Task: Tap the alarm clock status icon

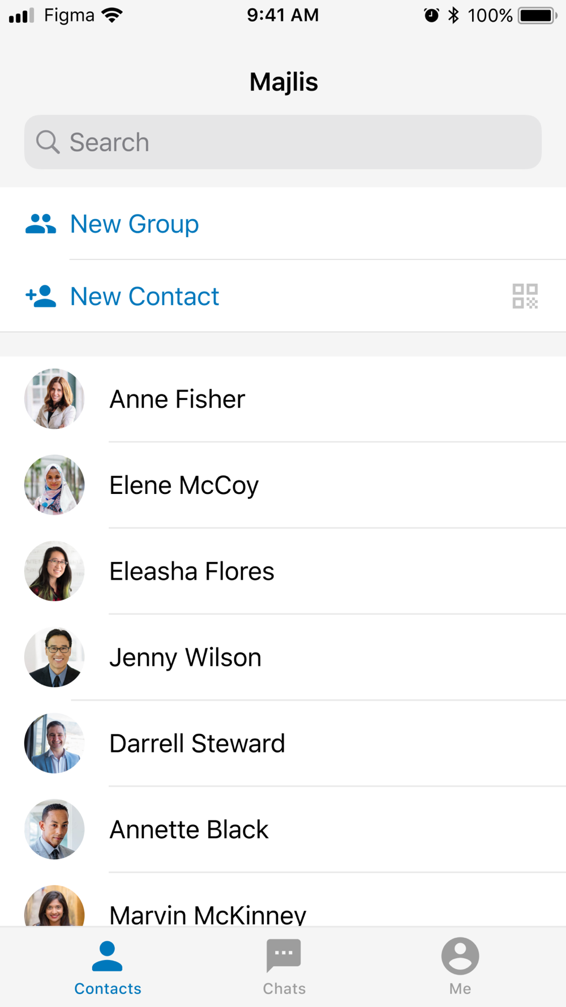Action: click(431, 15)
